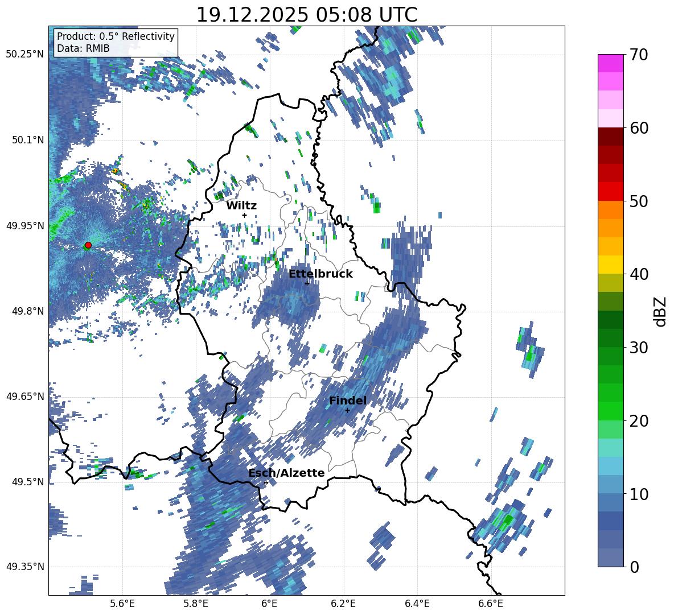Click the 49.8°N latitude label
Viewport: 674px width, 615px height.
[27, 311]
